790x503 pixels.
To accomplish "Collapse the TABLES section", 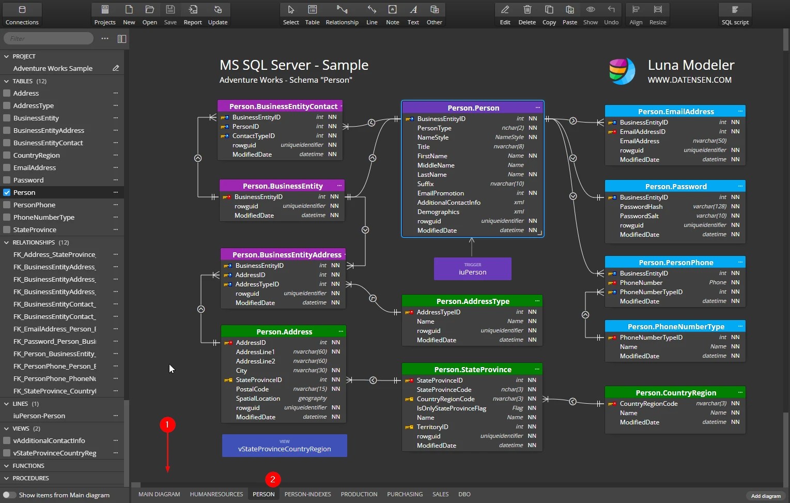I will pyautogui.click(x=6, y=81).
